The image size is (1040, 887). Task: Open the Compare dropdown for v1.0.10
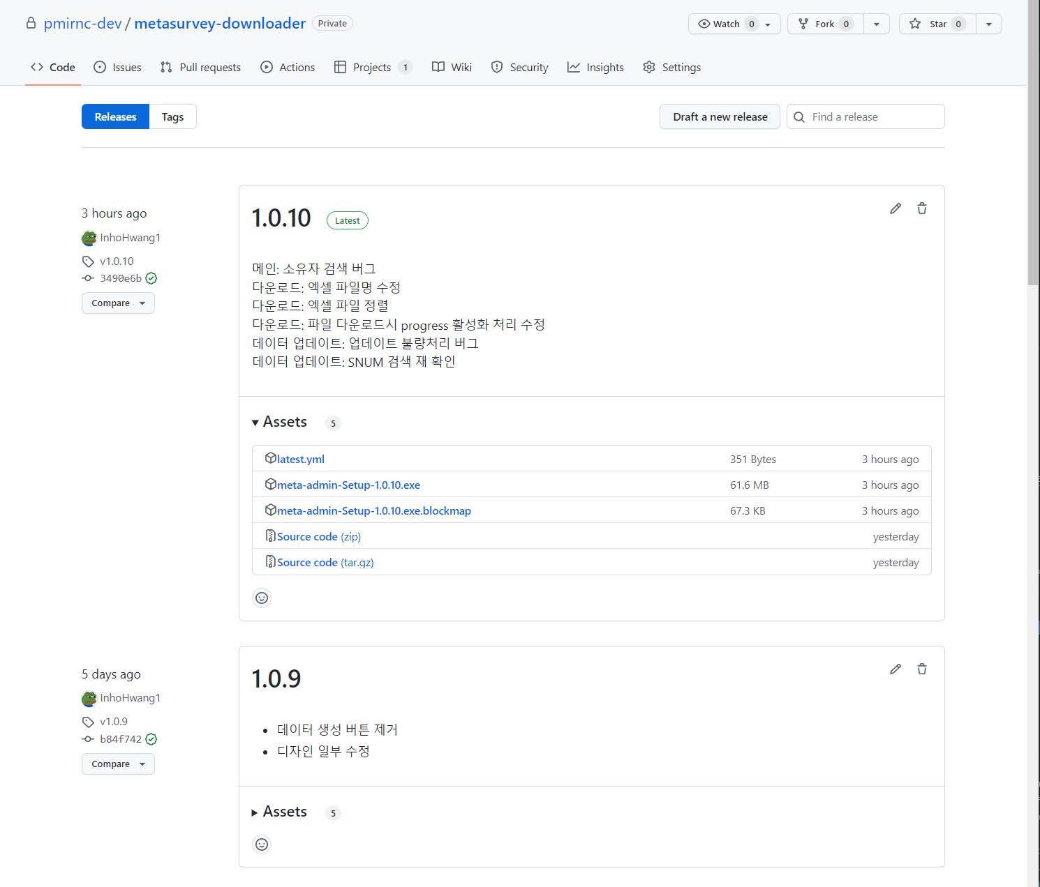tap(118, 303)
